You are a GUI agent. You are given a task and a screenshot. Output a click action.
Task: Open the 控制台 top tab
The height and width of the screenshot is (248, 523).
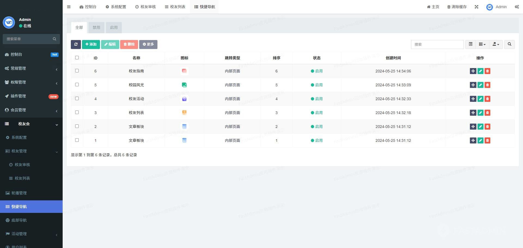pos(88,7)
